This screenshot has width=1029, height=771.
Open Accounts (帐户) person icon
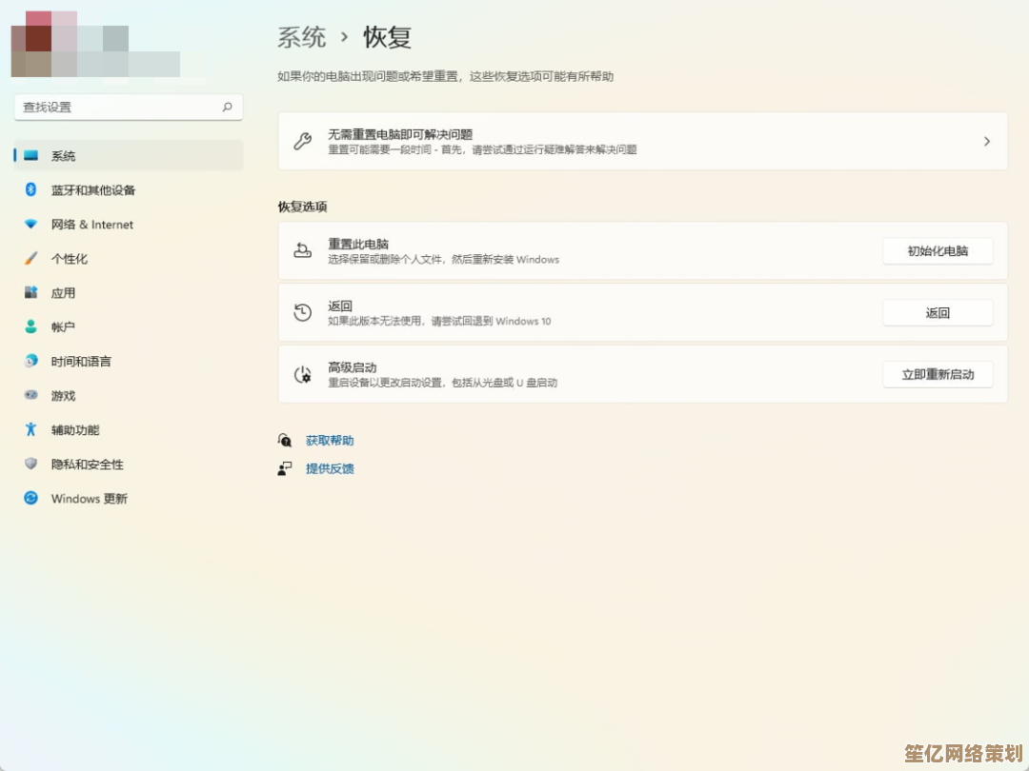[30, 326]
